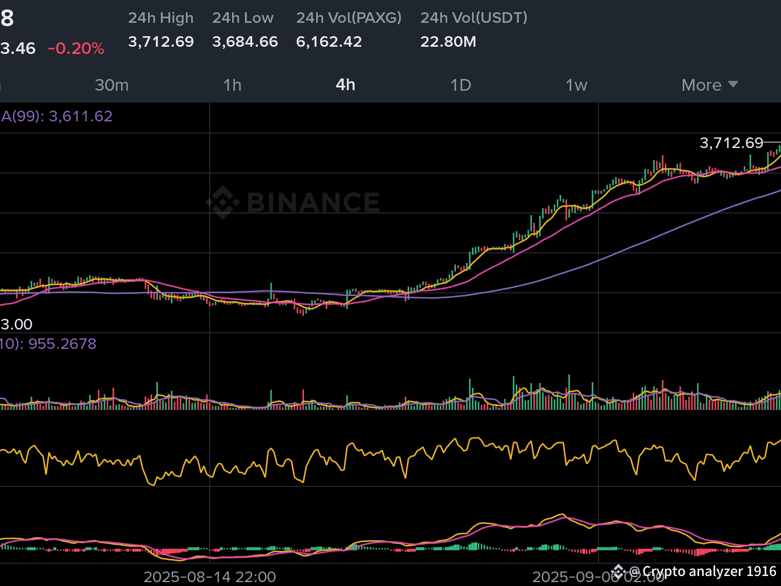The width and height of the screenshot is (781, 586).
Task: Click the 24h Vol(PAXG) label
Action: click(x=349, y=18)
